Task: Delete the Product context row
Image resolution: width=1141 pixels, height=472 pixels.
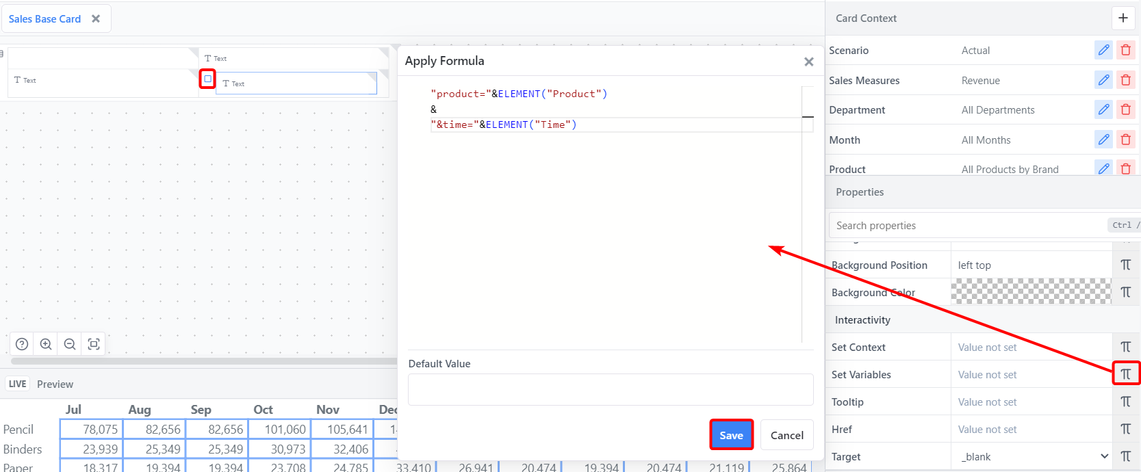Action: pos(1126,168)
